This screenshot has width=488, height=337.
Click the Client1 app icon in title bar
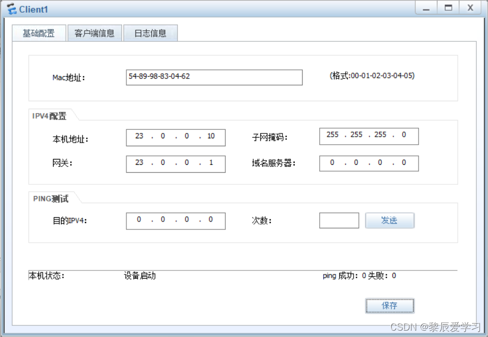click(12, 9)
